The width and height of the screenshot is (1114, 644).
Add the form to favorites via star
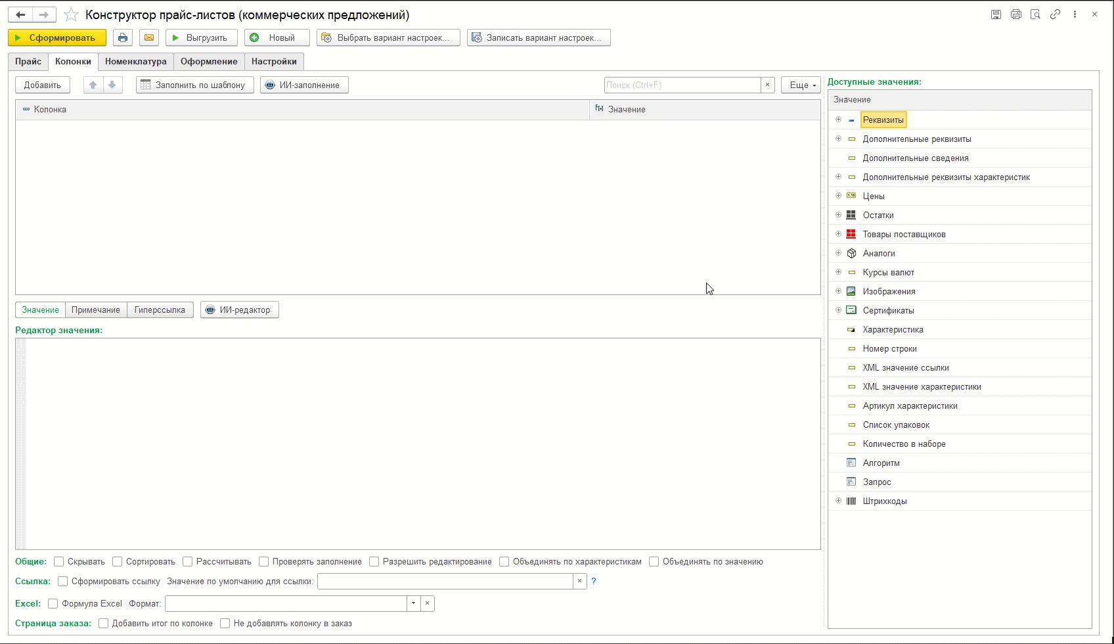point(72,14)
